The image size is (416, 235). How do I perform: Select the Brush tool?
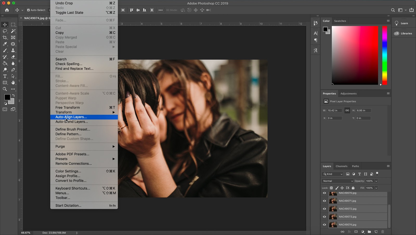click(5, 50)
